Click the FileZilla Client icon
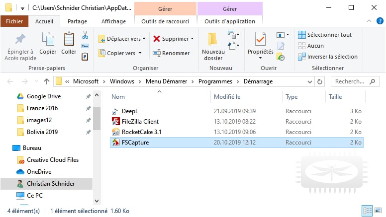 [115, 121]
